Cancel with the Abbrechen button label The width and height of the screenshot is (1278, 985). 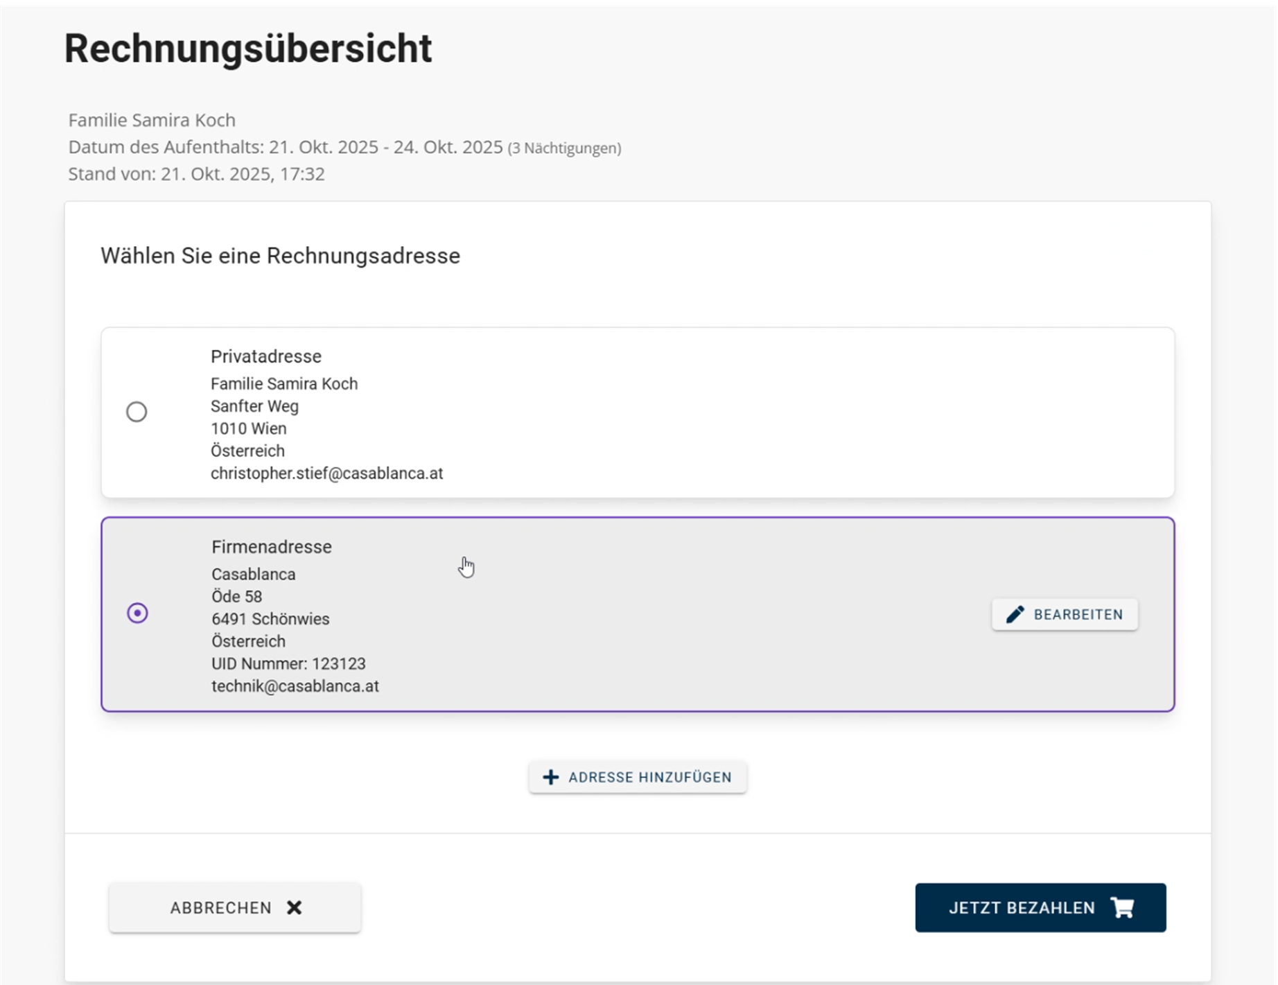point(221,908)
